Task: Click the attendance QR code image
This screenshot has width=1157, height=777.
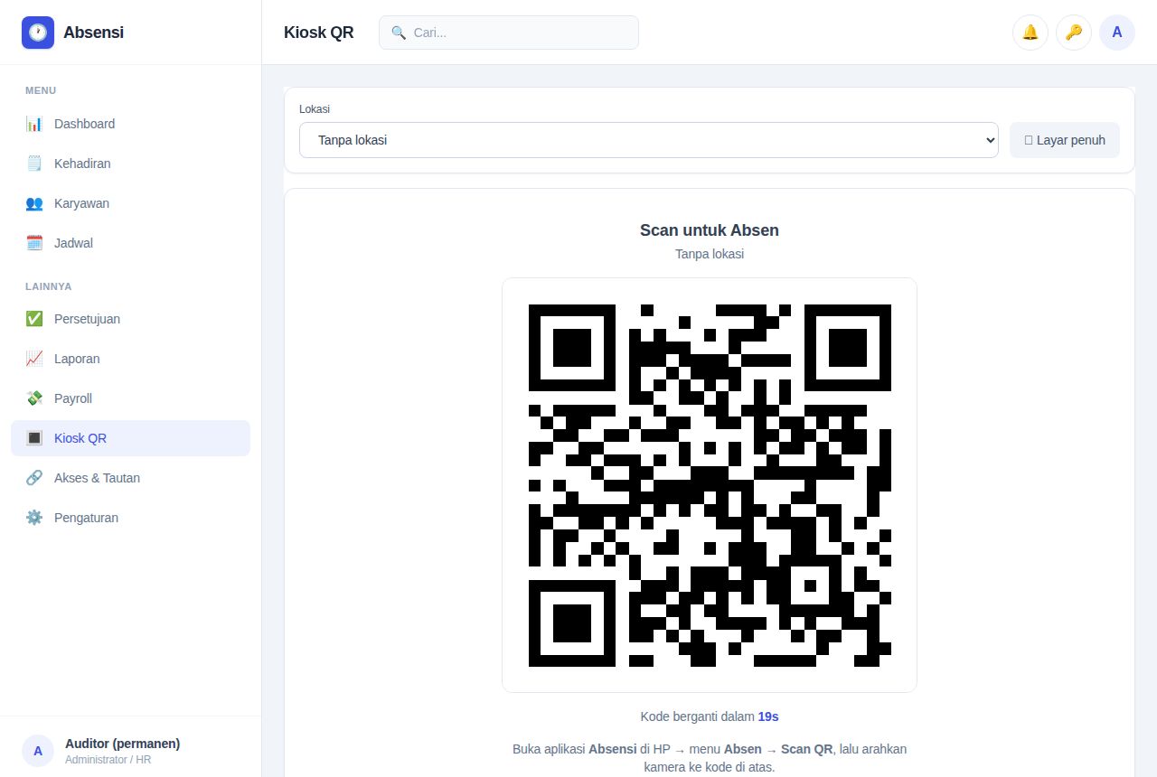Action: coord(710,485)
